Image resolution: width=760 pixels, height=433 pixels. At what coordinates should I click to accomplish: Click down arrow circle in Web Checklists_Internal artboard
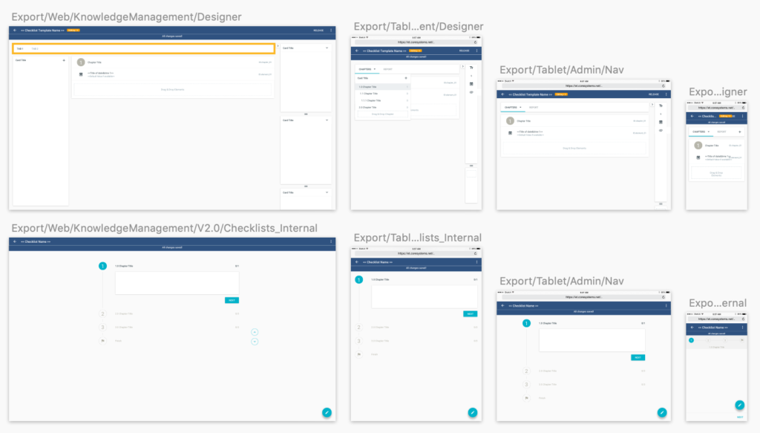[255, 342]
